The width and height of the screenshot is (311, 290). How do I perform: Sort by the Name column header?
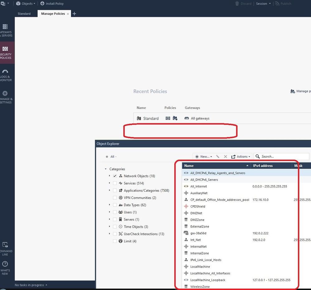point(216,165)
